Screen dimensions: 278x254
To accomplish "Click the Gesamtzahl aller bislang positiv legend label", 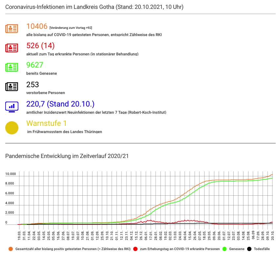I will (73, 249).
